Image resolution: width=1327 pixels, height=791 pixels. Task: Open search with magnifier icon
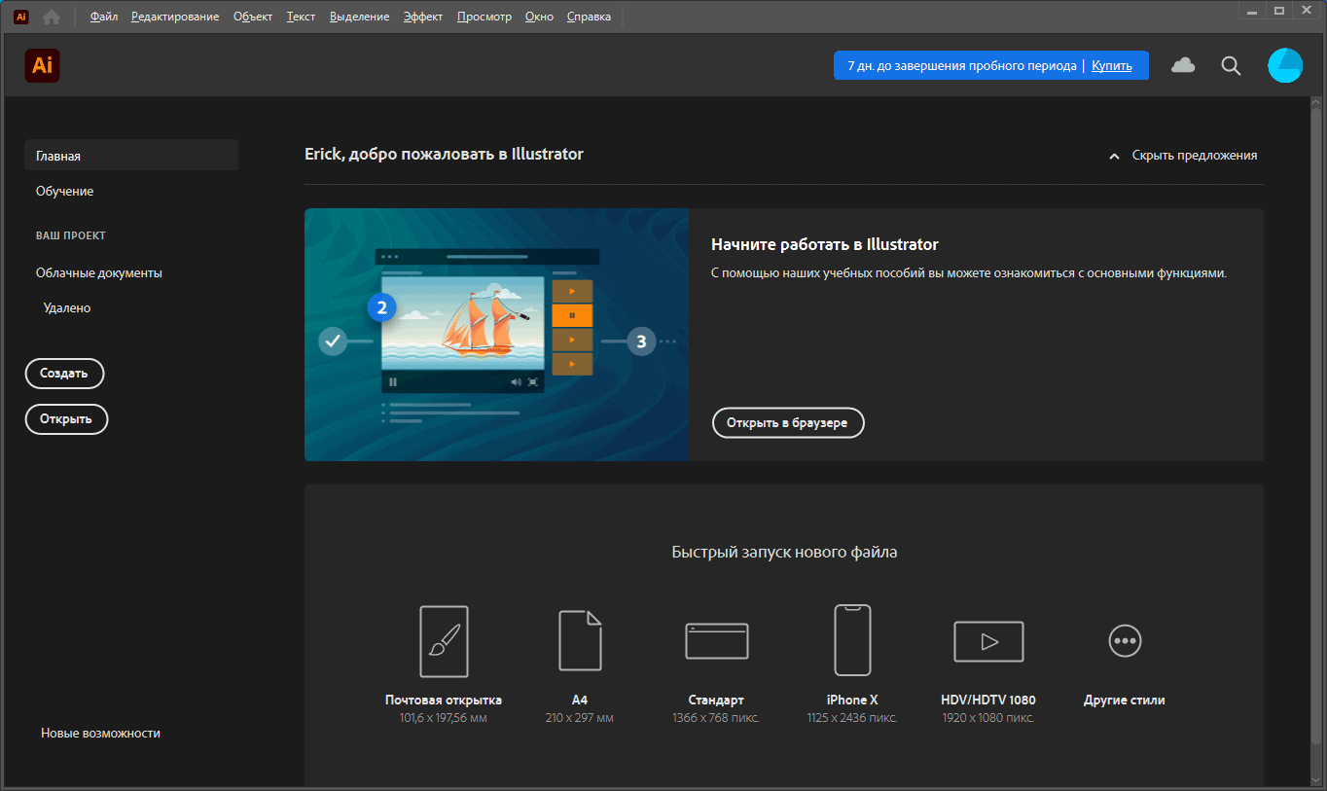1231,65
